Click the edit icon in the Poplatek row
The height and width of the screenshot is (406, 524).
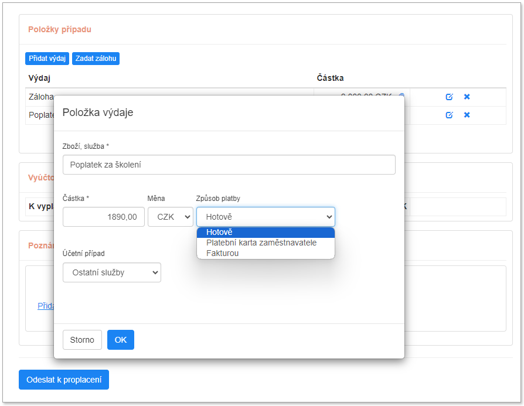pyautogui.click(x=449, y=115)
